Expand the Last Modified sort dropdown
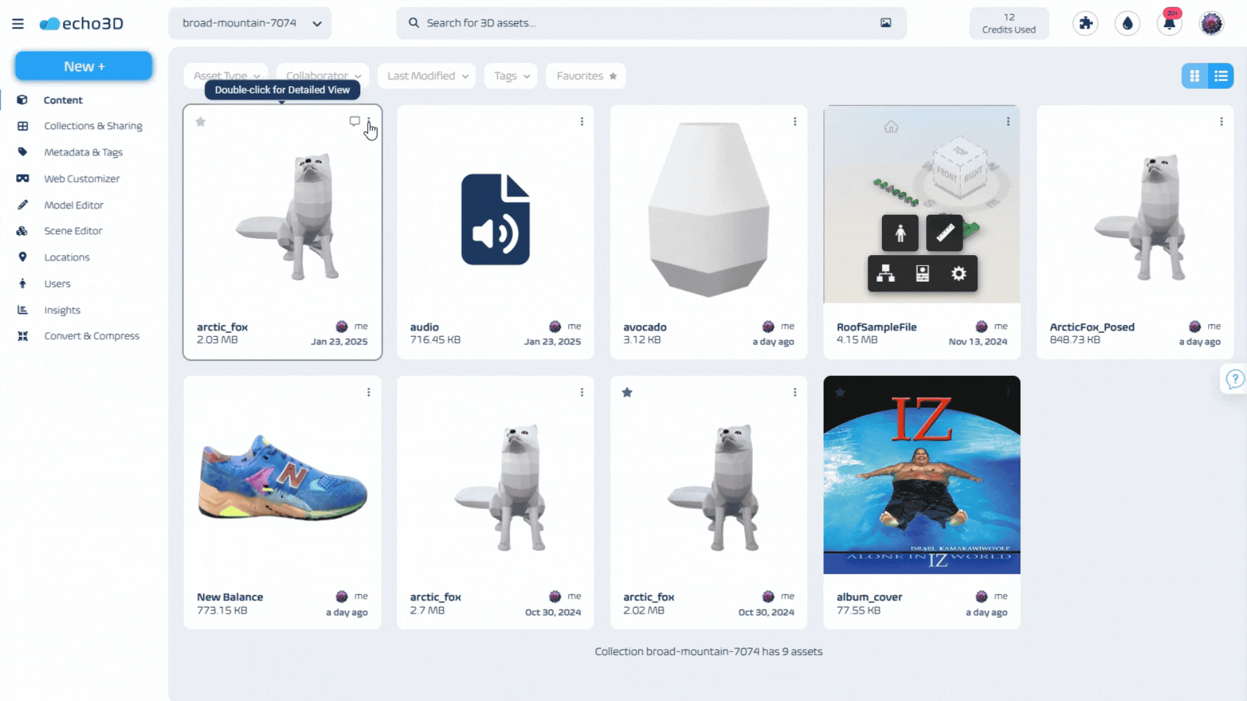Viewport: 1247px width, 701px height. tap(427, 75)
